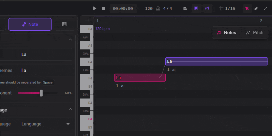Select the line tool icon
Screen dimensions: 272x136
[265, 9]
